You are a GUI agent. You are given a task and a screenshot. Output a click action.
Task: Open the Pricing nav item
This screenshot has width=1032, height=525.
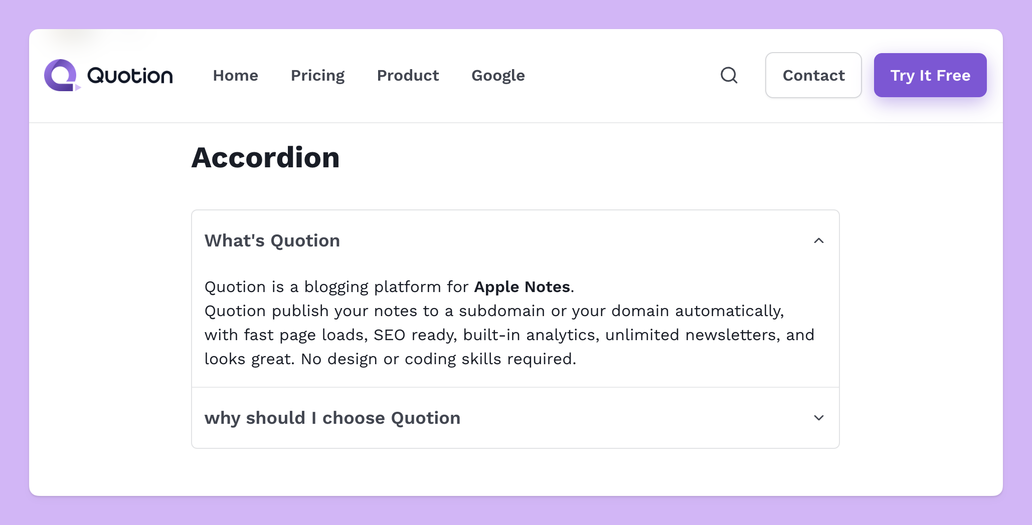(318, 75)
